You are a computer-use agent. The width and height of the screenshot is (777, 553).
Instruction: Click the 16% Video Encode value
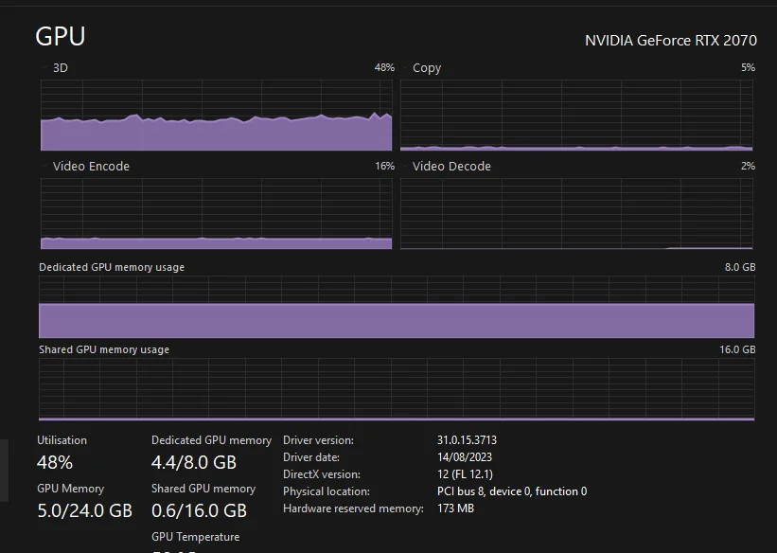(385, 166)
